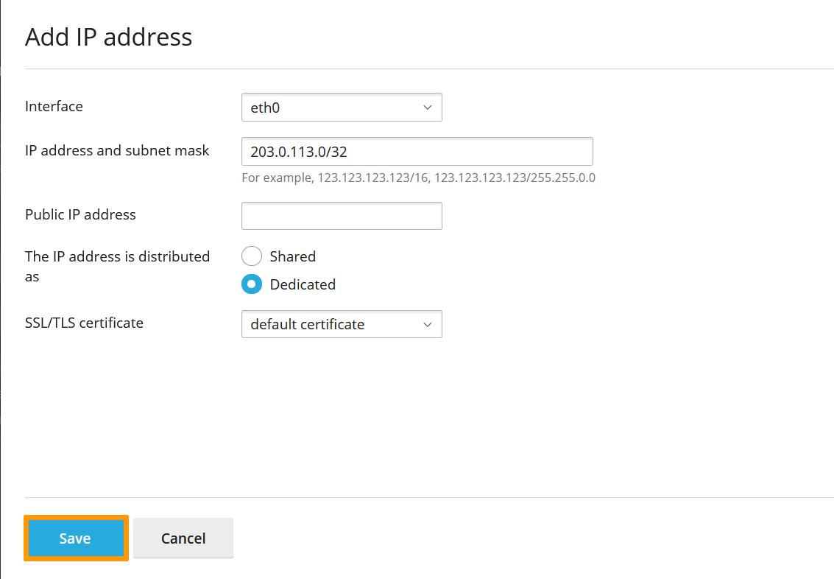
Task: Focus the IP address and subnet mask field
Action: tap(417, 151)
